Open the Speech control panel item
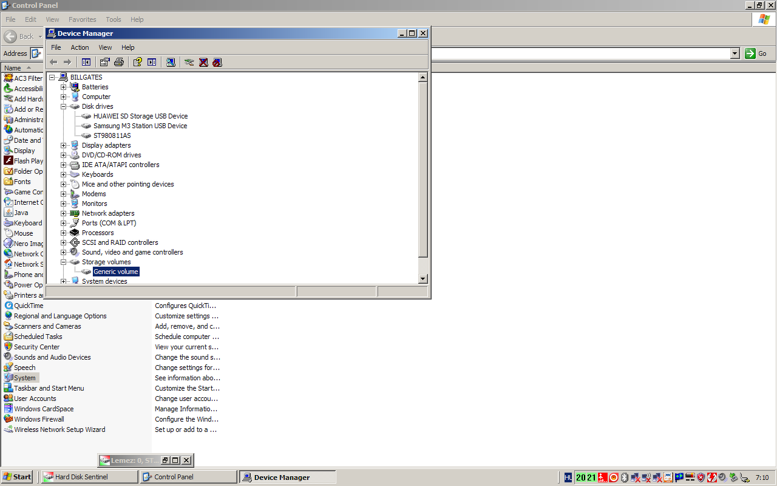Image resolution: width=777 pixels, height=486 pixels. [20, 368]
